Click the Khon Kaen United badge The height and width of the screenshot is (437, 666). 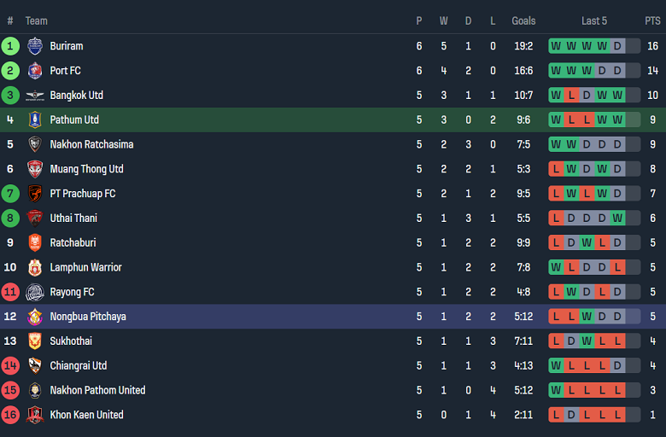(x=34, y=415)
